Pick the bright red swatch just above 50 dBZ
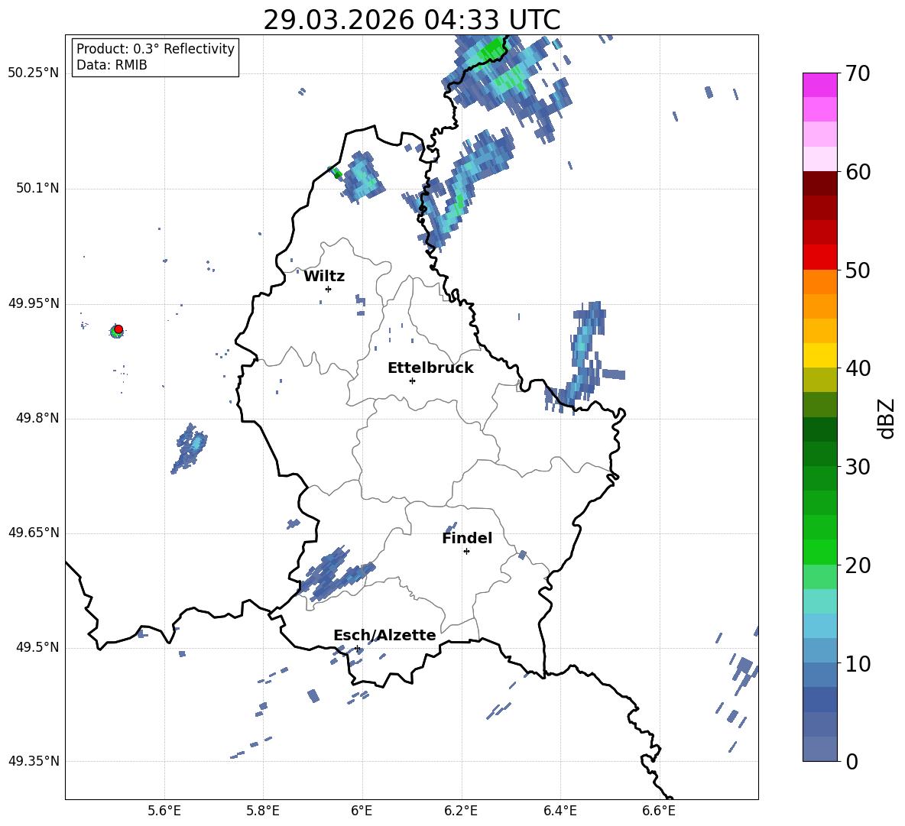The image size is (905, 826). click(x=820, y=258)
